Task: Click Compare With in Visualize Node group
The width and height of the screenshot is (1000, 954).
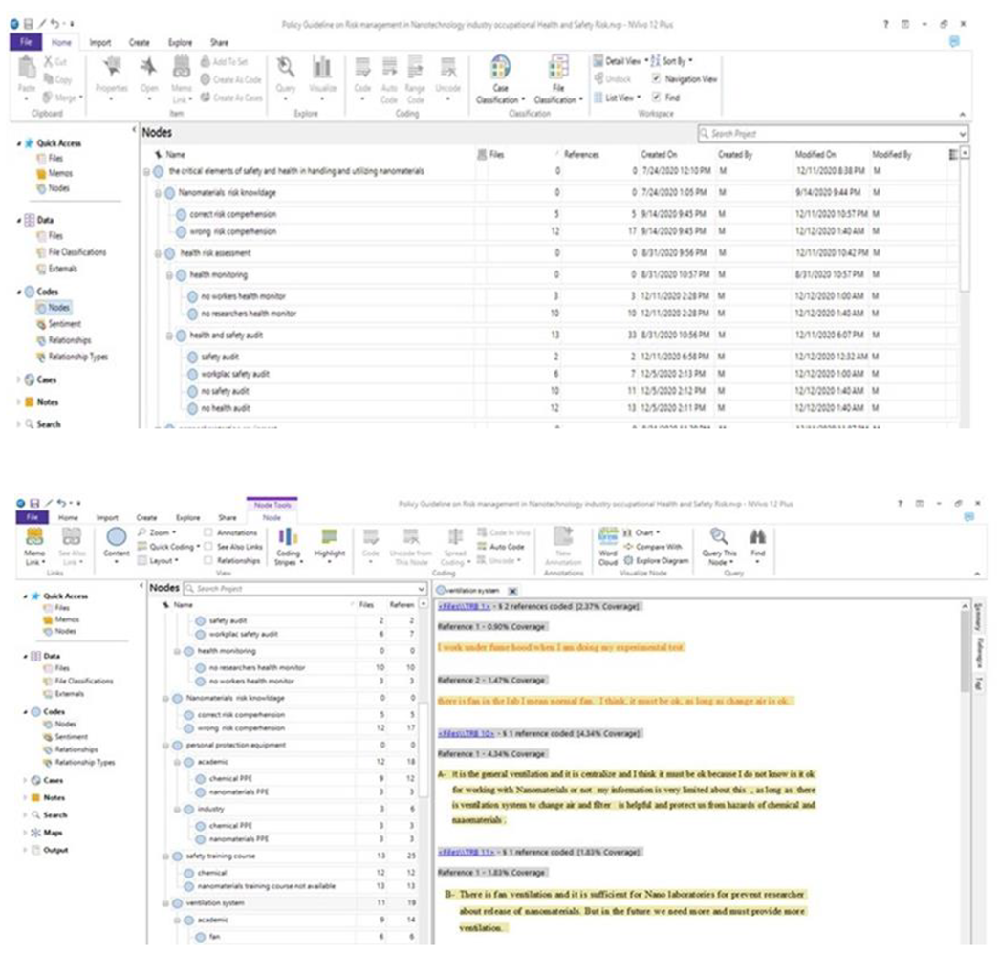Action: (x=657, y=547)
